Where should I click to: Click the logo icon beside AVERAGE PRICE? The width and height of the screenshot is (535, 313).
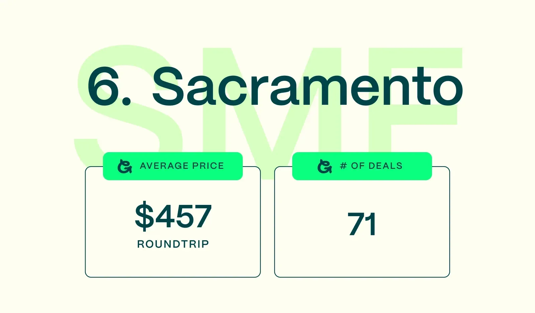point(125,166)
